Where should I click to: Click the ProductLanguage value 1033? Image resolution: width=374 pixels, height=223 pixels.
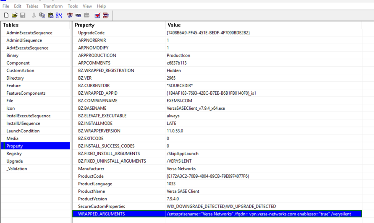[x=171, y=184]
